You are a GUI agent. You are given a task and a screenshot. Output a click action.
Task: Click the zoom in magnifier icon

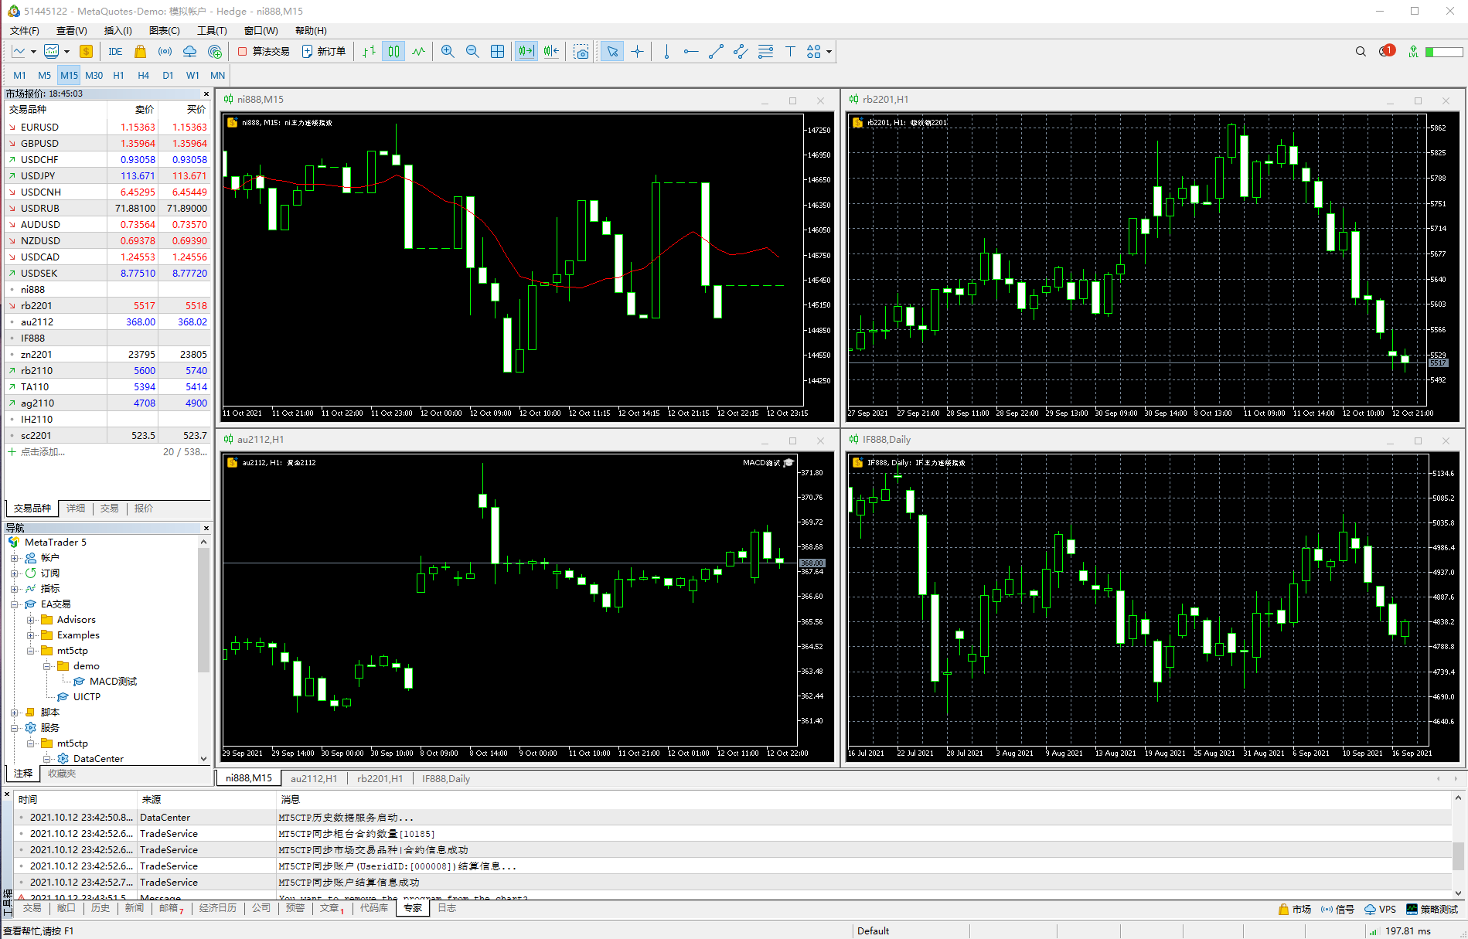tap(447, 51)
